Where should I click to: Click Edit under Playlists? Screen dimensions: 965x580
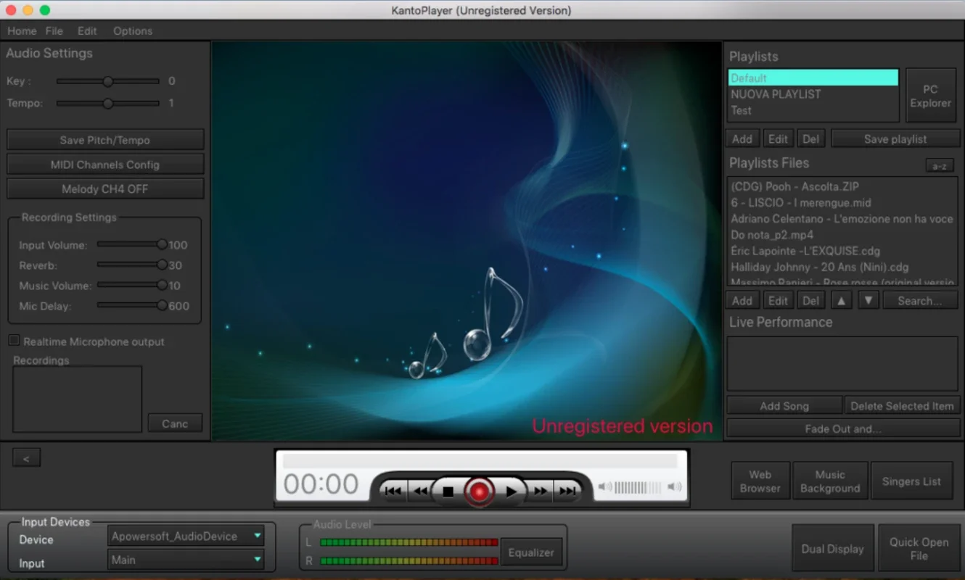coord(778,139)
